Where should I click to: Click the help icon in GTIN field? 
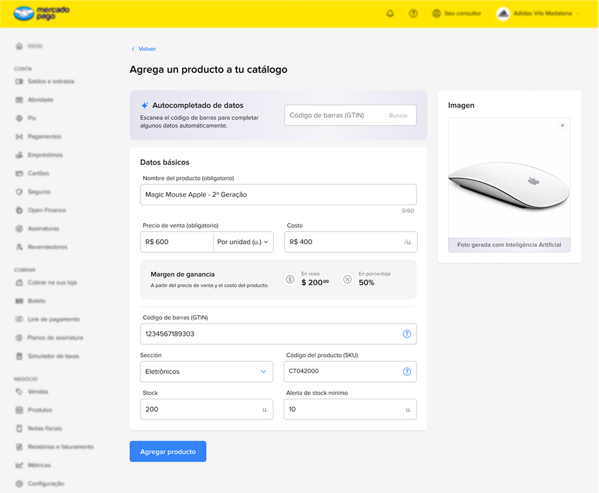click(407, 334)
